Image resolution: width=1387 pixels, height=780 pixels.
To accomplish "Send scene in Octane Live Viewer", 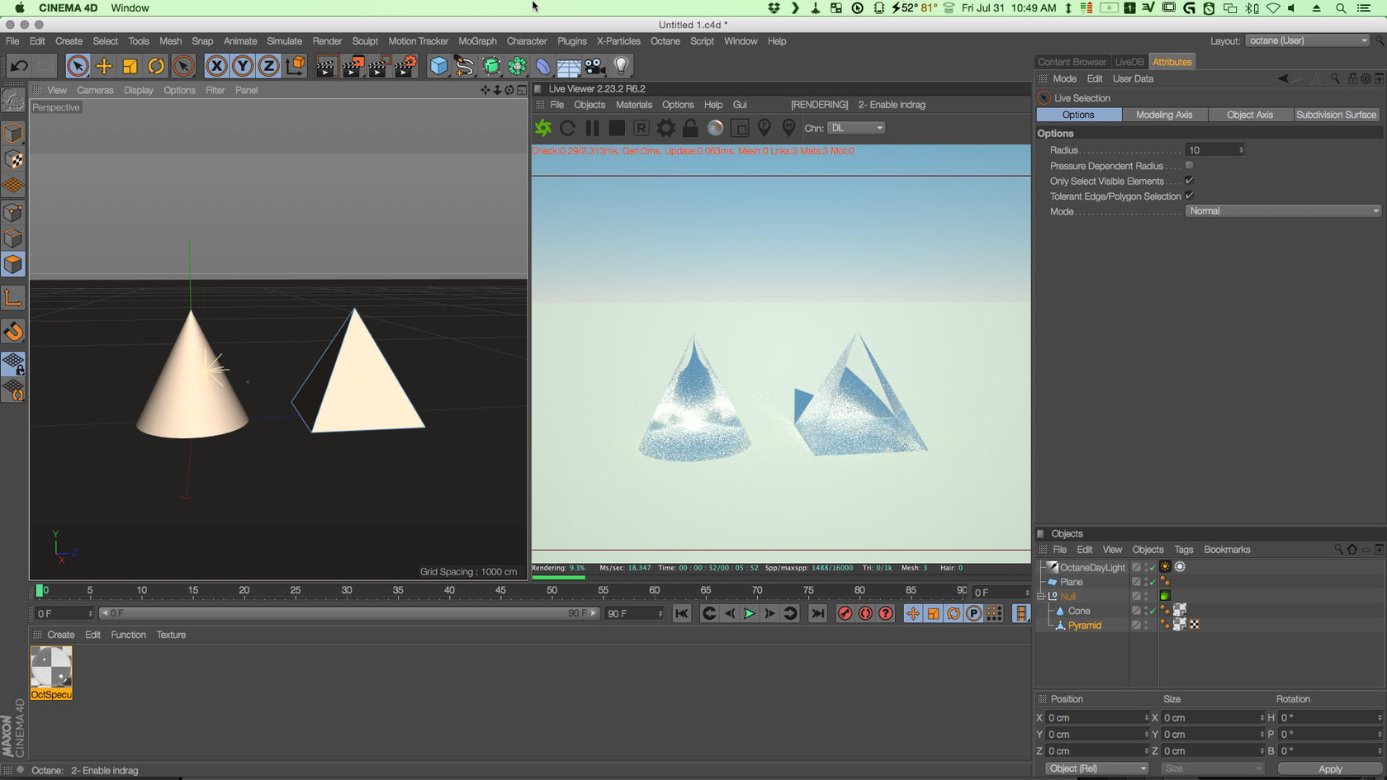I will [x=543, y=128].
